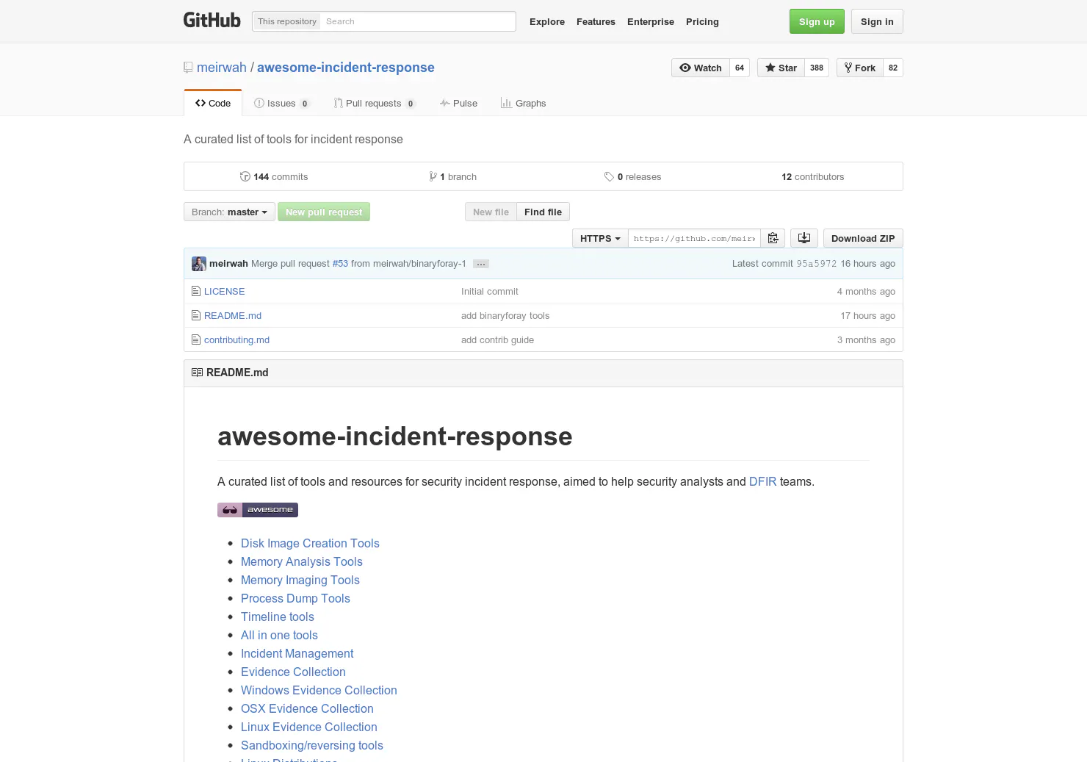
Task: Click the awesome badge image
Action: pyautogui.click(x=258, y=510)
